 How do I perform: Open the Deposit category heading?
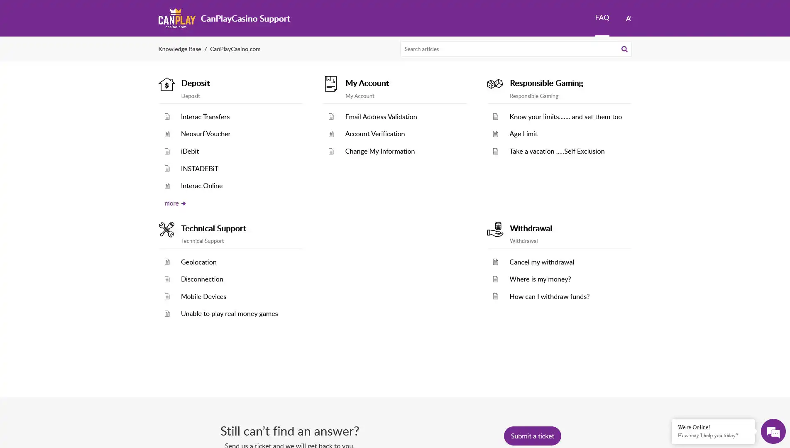click(x=196, y=83)
